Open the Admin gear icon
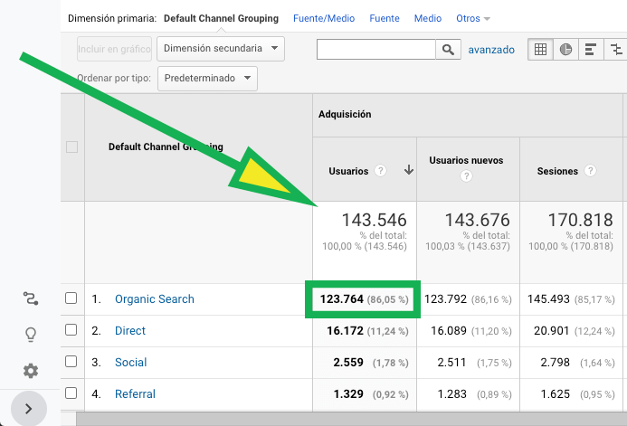The image size is (627, 426). point(31,371)
